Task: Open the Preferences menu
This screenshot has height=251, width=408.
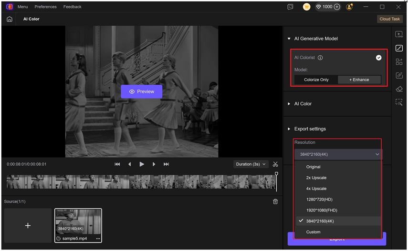Action: point(45,7)
